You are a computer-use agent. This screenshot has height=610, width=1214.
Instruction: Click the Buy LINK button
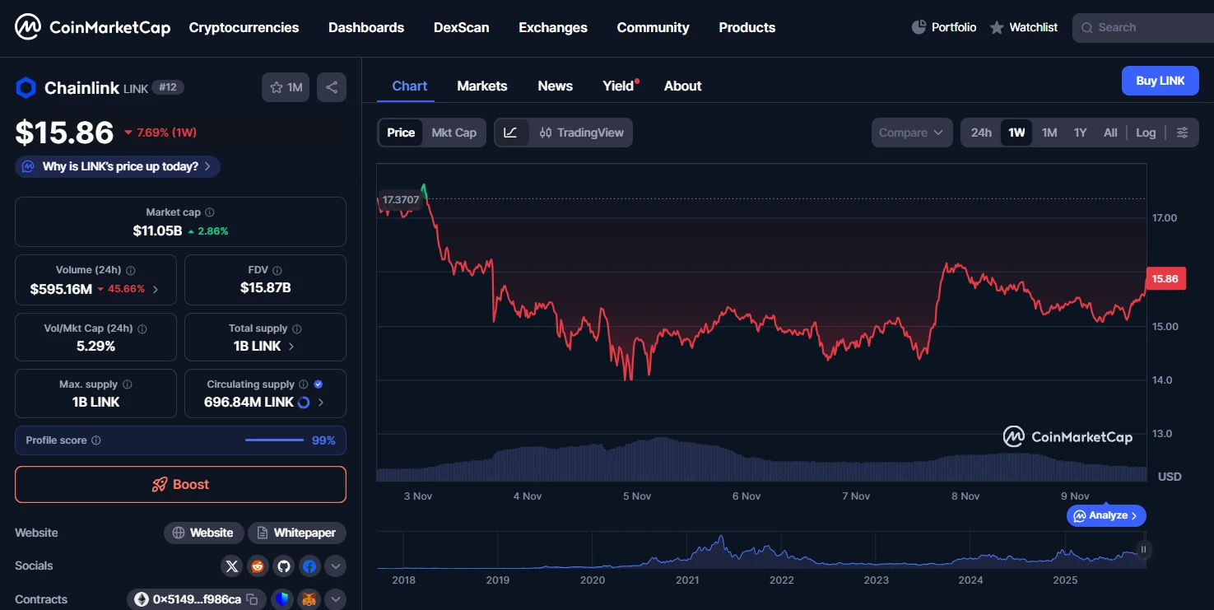tap(1160, 81)
